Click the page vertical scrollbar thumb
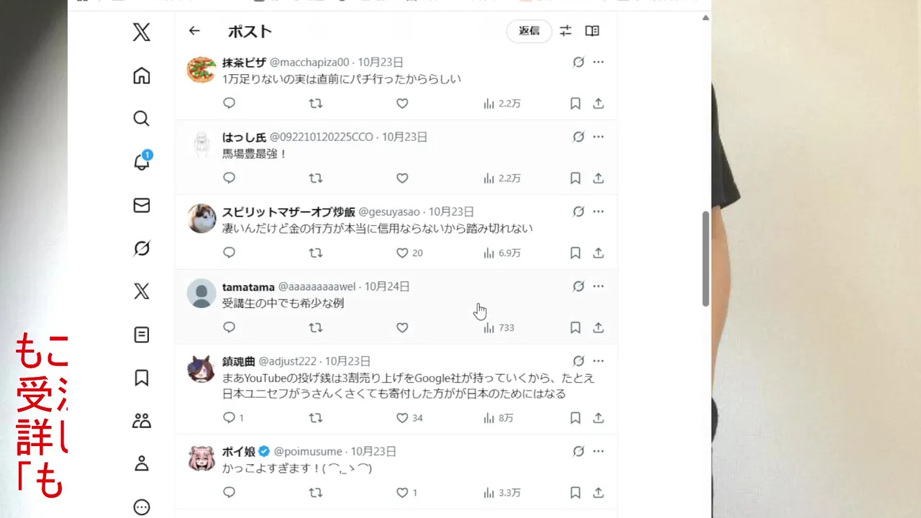This screenshot has width=921, height=518. tap(706, 259)
